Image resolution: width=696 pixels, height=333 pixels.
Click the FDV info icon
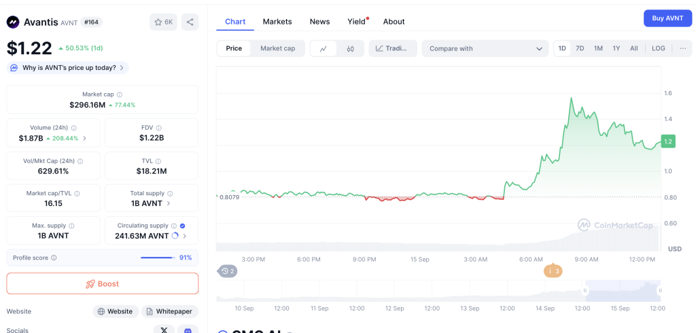(x=159, y=128)
